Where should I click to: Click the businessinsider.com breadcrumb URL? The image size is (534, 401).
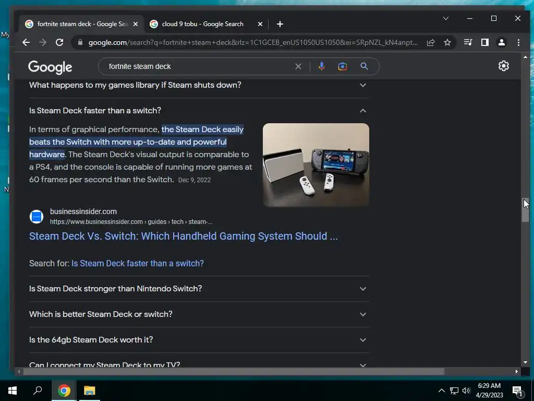click(x=131, y=221)
